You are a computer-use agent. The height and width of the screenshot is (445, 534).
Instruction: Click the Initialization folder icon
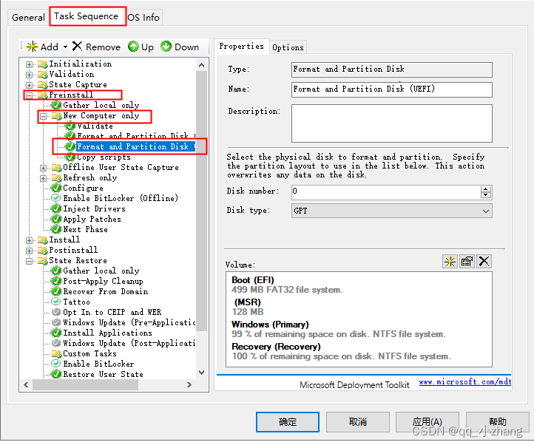pos(43,64)
